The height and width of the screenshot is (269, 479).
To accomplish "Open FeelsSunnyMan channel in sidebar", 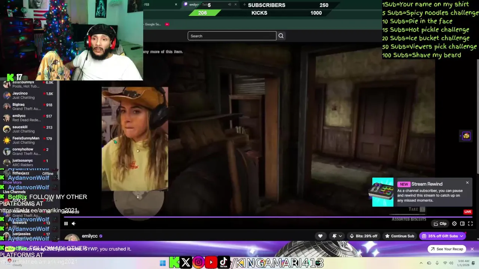I will click(29, 140).
